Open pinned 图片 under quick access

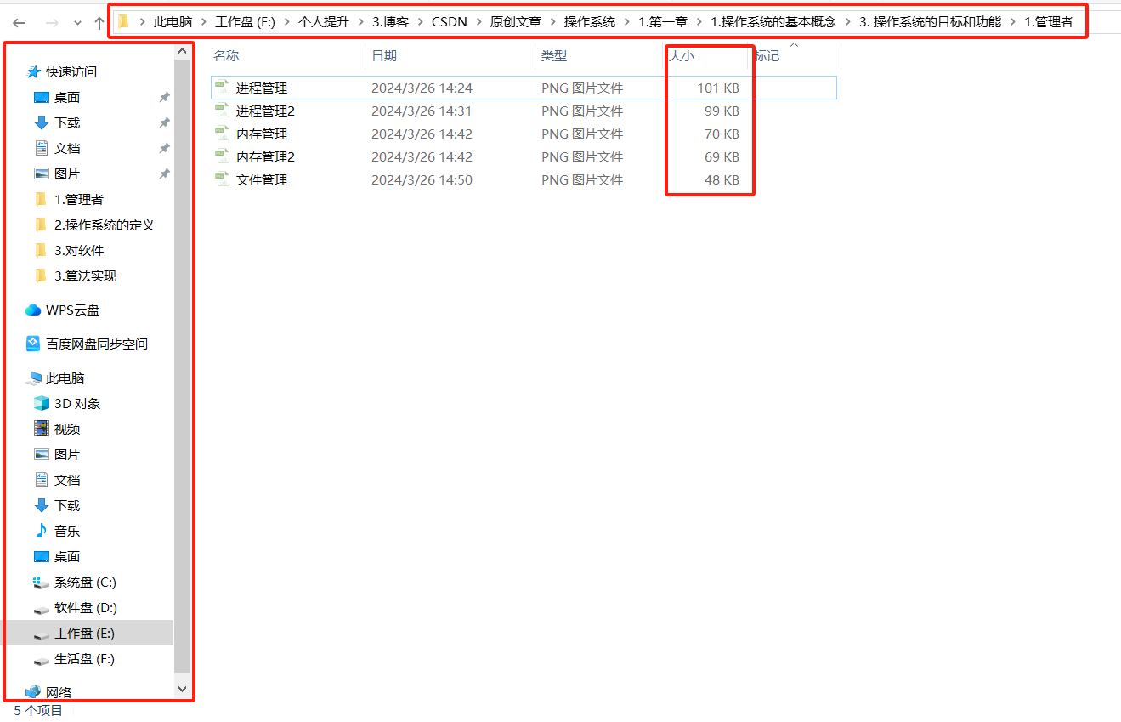[67, 174]
